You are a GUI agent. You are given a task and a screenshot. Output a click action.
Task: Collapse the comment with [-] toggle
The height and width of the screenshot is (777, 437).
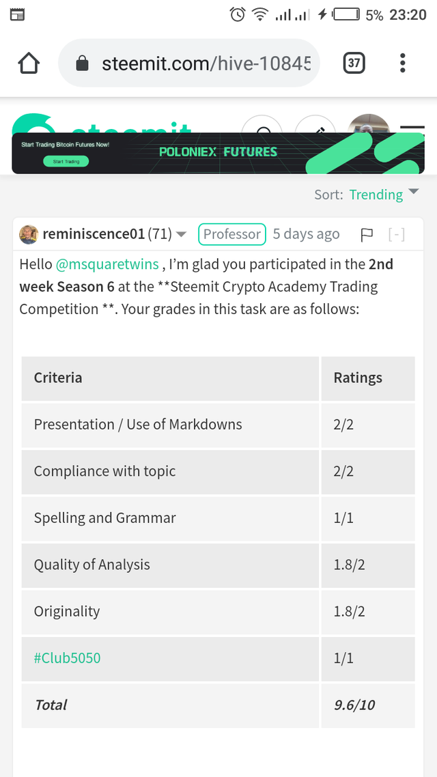point(397,234)
